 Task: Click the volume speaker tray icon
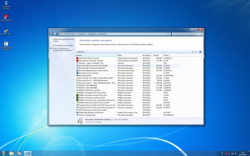(236, 154)
